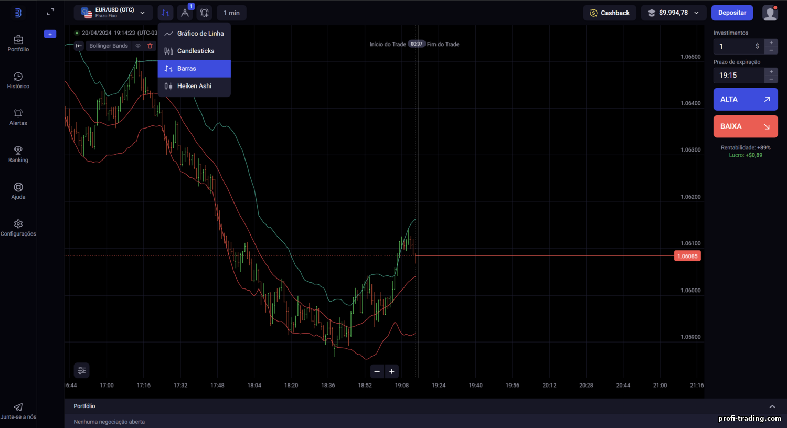Expand the $9.994,78 account balance dropdown
Screen dimensions: 787x428
tap(674, 13)
